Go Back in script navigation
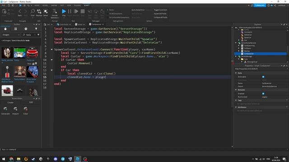Screen dimensions: 289x162 click(20, 13)
